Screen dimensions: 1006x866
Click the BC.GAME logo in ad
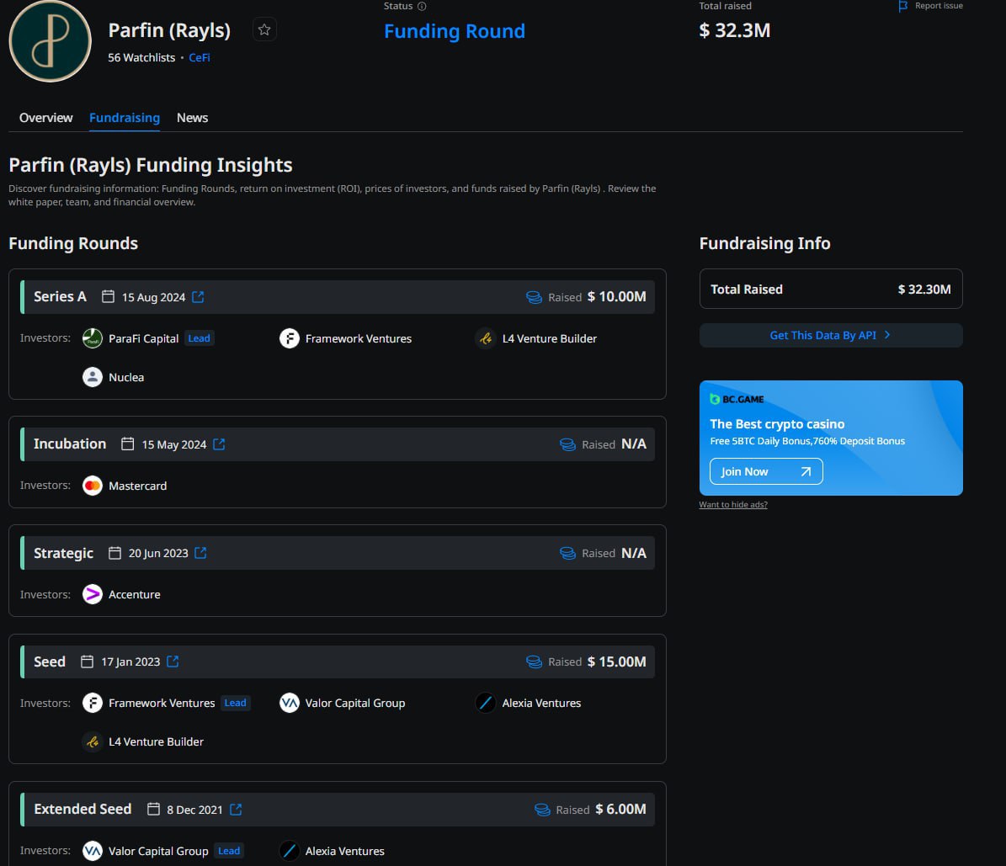tap(737, 399)
